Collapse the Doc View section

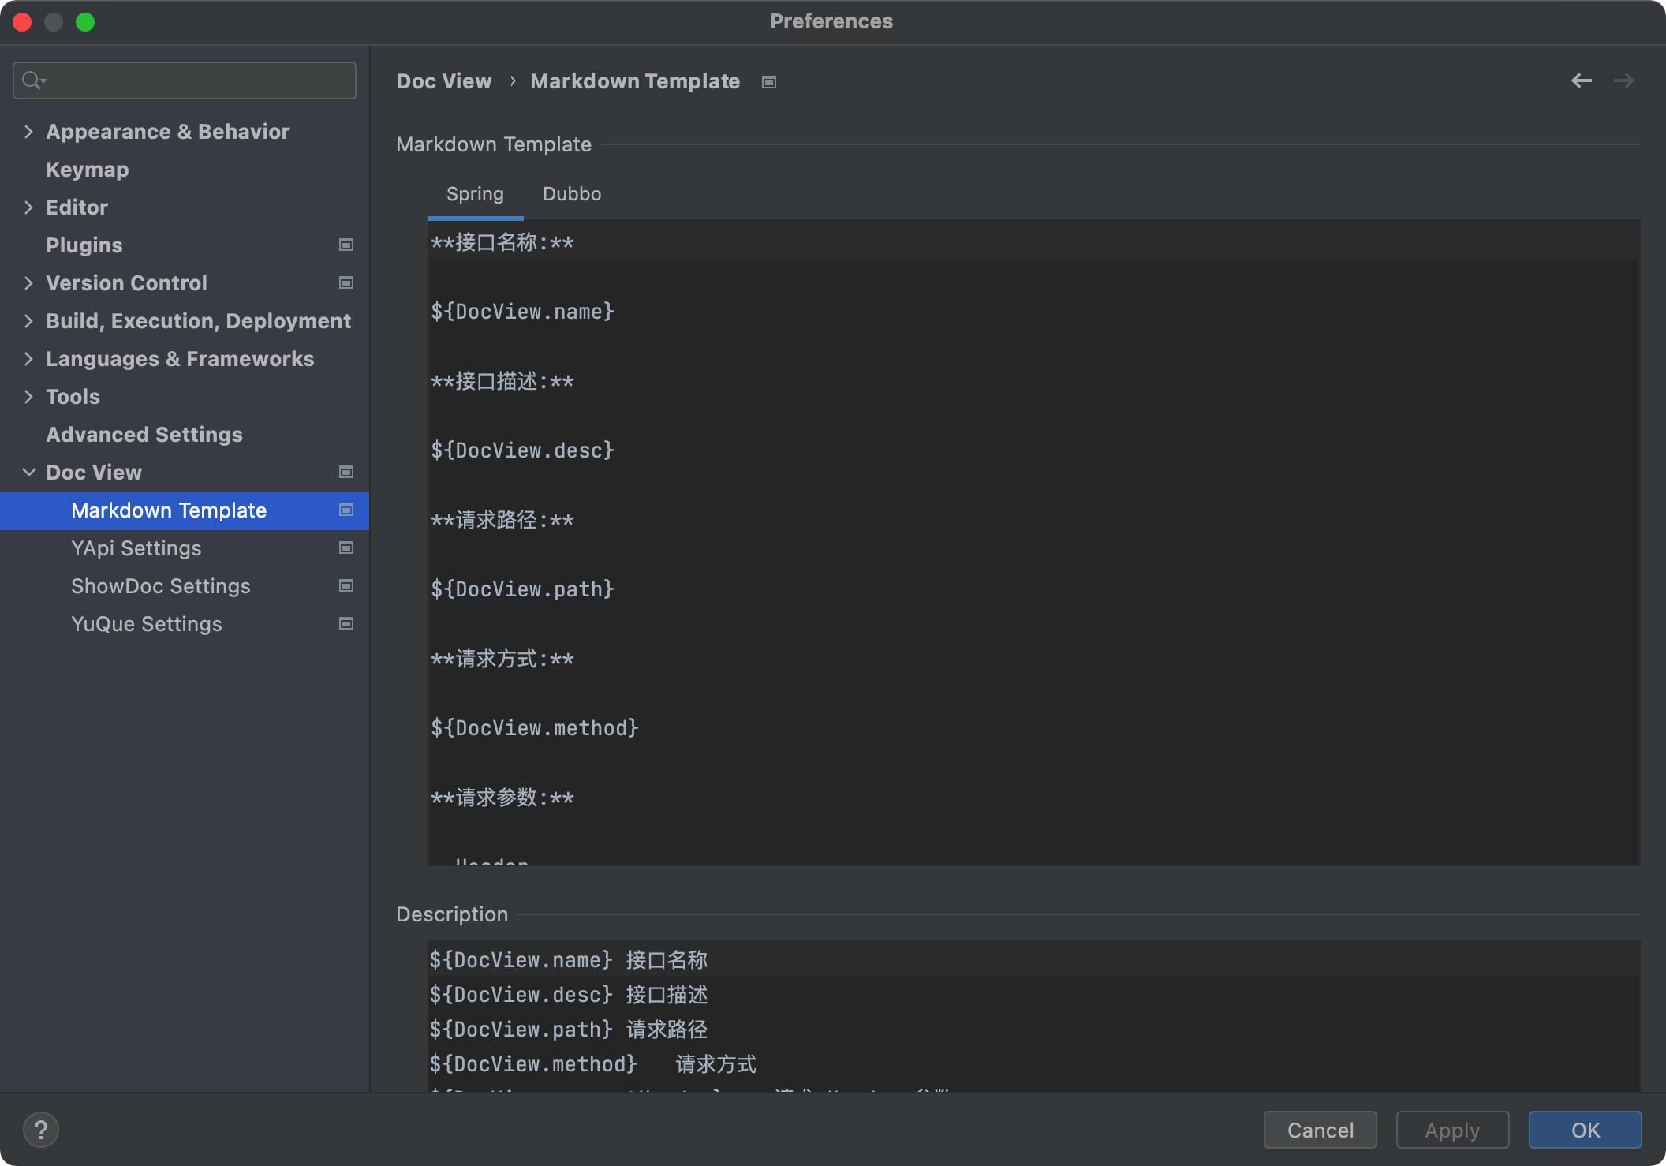point(28,472)
